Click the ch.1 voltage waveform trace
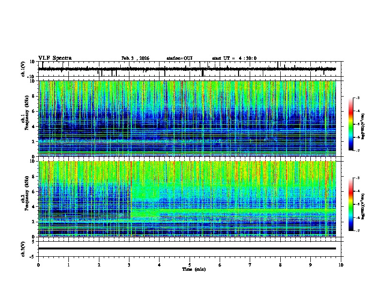The height and width of the screenshot is (297, 384). [x=187, y=69]
